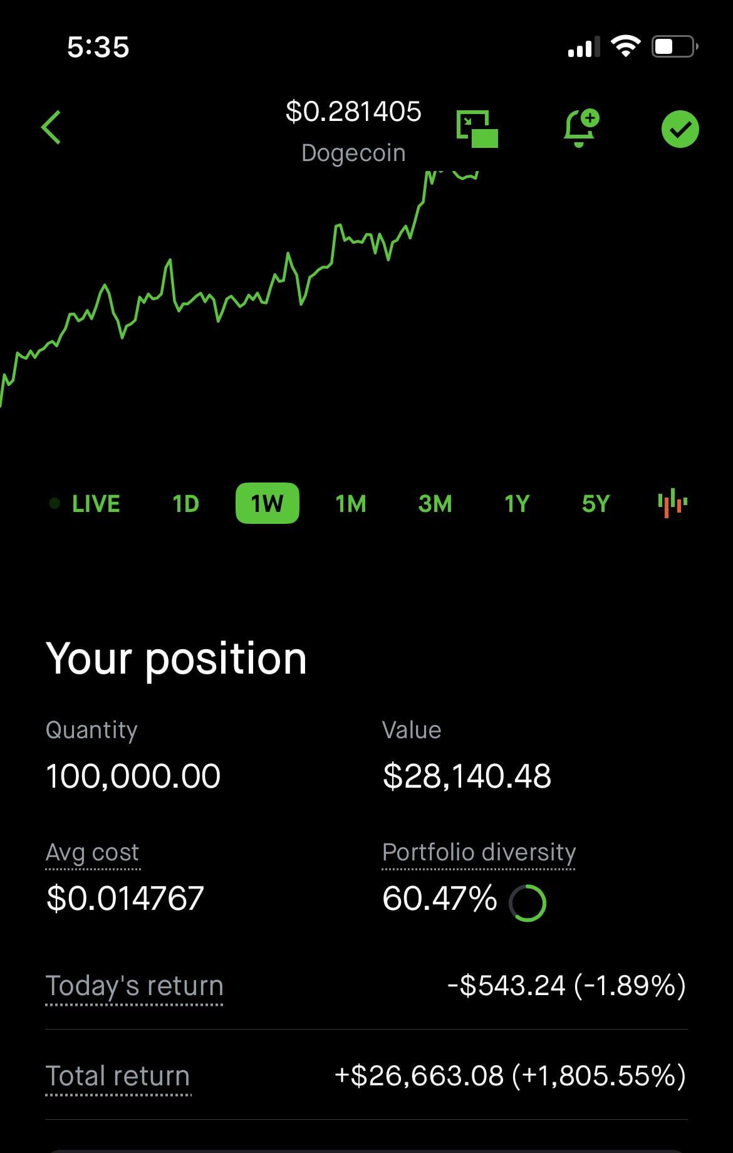Viewport: 733px width, 1153px height.
Task: Select the 1W chart range
Action: tap(268, 503)
